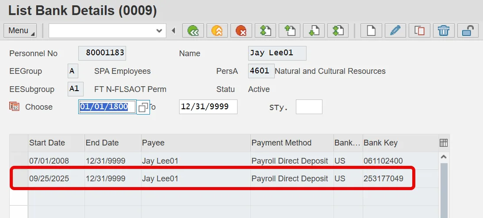This screenshot has width=483, height=218.
Task: Click the Choose calendar icon
Action: pos(15,107)
